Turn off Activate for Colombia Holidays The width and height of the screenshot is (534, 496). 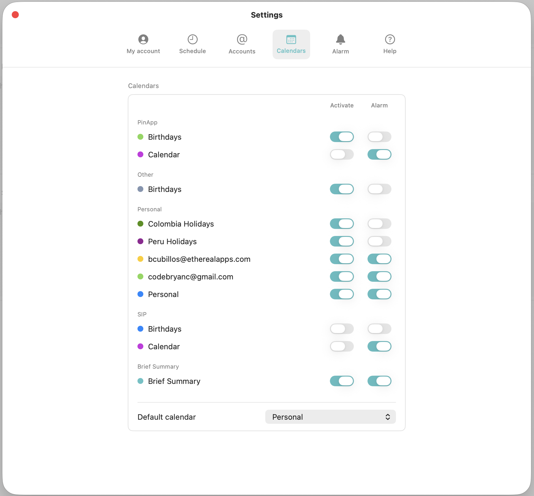[342, 224]
